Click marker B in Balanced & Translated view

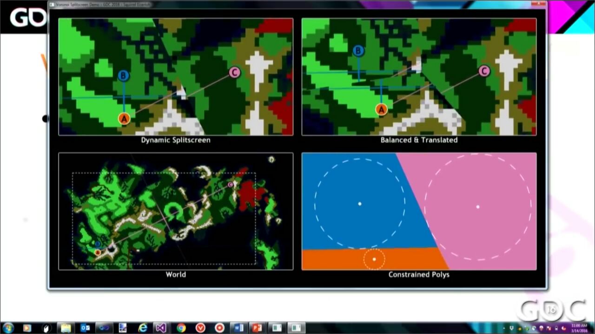358,51
